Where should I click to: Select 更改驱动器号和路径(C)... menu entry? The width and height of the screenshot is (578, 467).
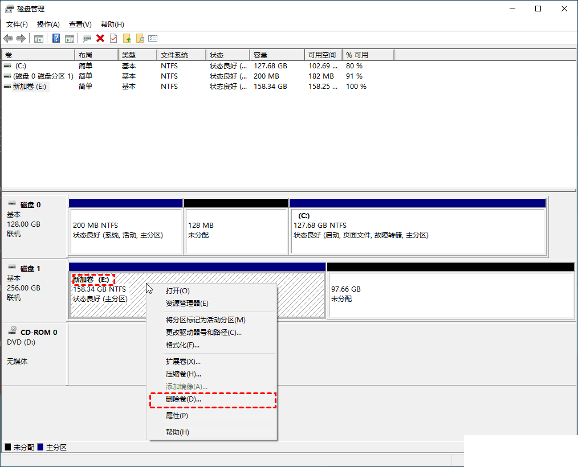click(211, 333)
